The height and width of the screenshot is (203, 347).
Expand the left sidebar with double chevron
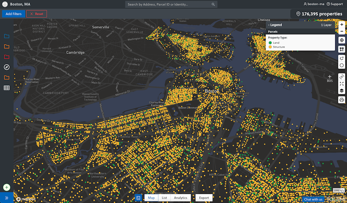click(x=7, y=198)
